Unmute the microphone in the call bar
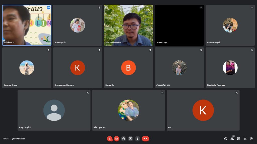 click(x=110, y=138)
